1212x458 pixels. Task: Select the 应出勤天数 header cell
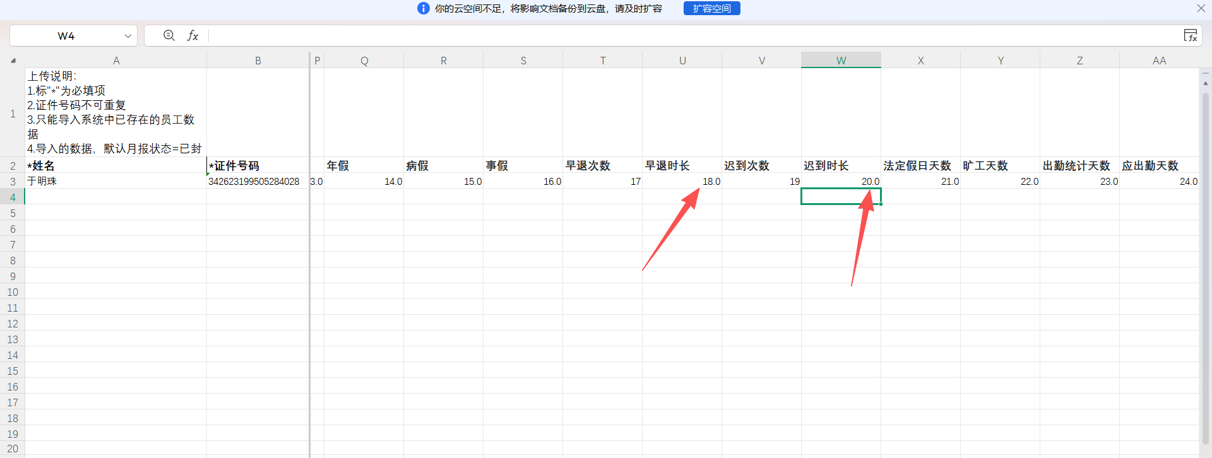(x=1159, y=165)
